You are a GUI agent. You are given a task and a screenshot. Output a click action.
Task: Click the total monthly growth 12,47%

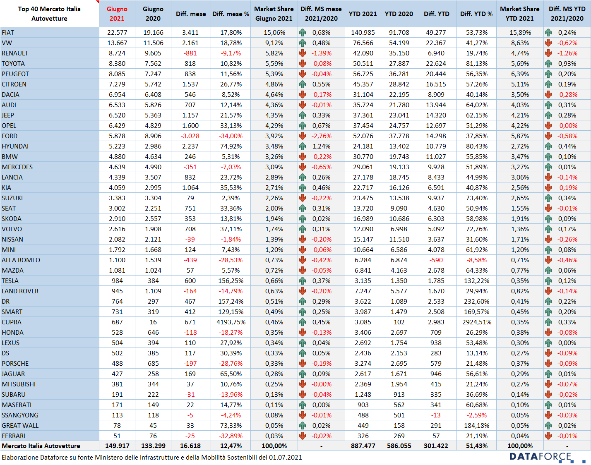click(x=231, y=446)
